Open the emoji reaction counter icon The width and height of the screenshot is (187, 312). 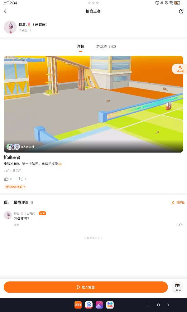point(21,179)
